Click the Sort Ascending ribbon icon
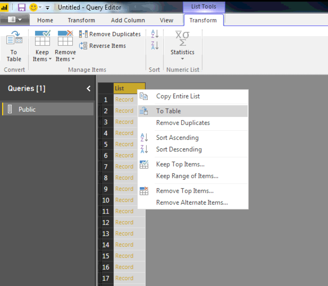The image size is (328, 286). coord(155,34)
